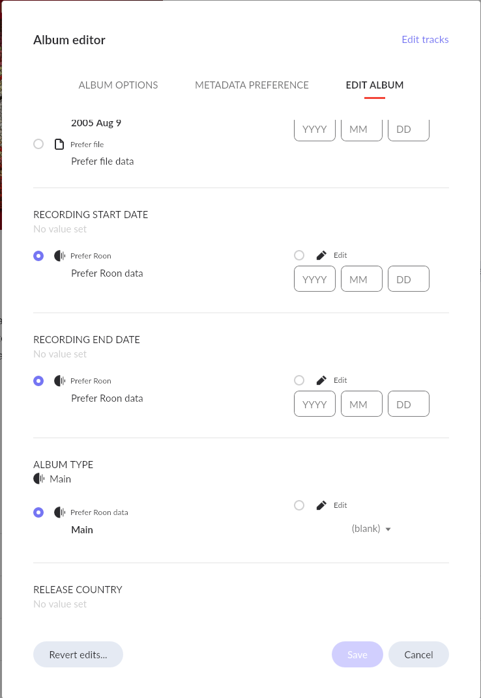Open the Edit tracks link
The height and width of the screenshot is (698, 481).
(425, 40)
